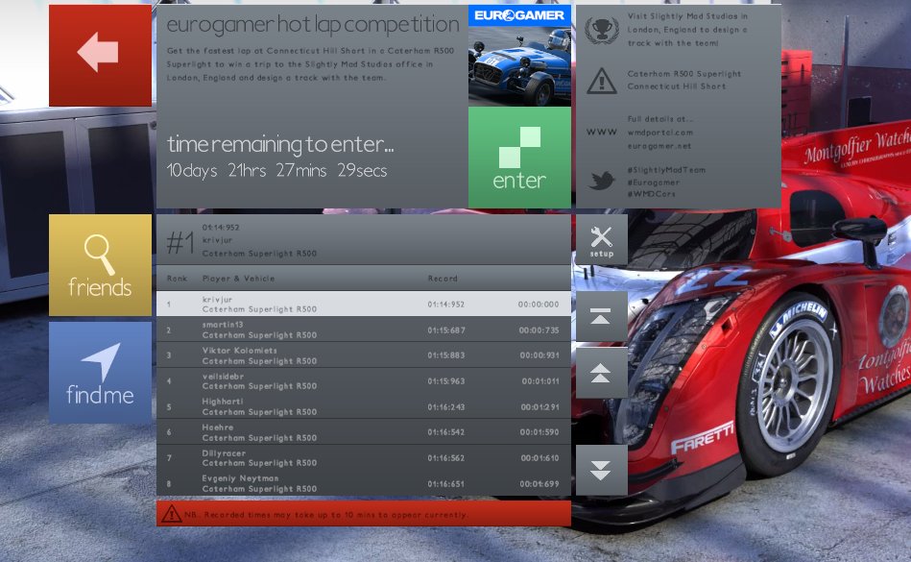Click the trophy prize icon
The width and height of the screenshot is (911, 562).
click(601, 30)
